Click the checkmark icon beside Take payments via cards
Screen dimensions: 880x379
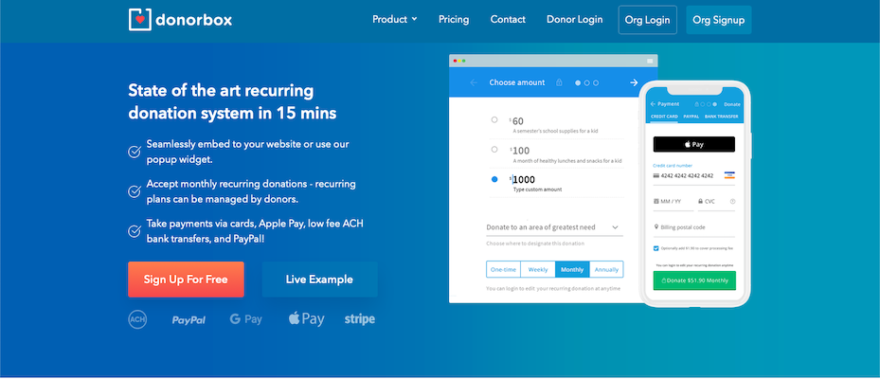point(135,231)
